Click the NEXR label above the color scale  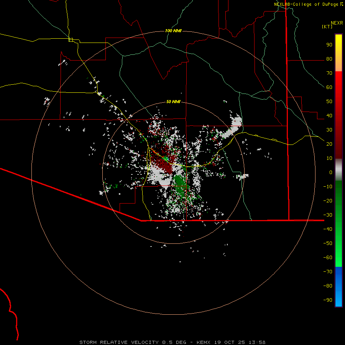pyautogui.click(x=337, y=23)
